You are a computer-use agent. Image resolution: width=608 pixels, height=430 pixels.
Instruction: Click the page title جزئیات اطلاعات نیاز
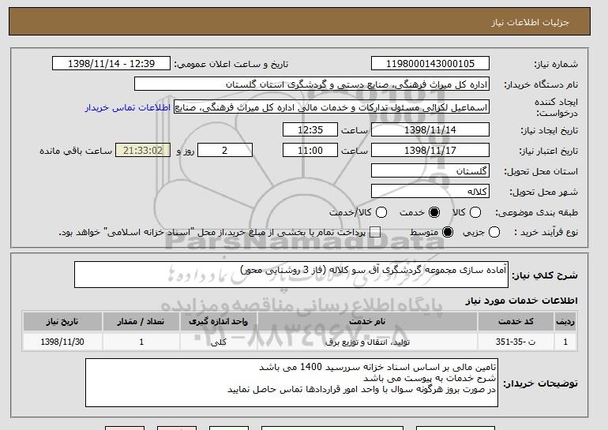(530, 22)
